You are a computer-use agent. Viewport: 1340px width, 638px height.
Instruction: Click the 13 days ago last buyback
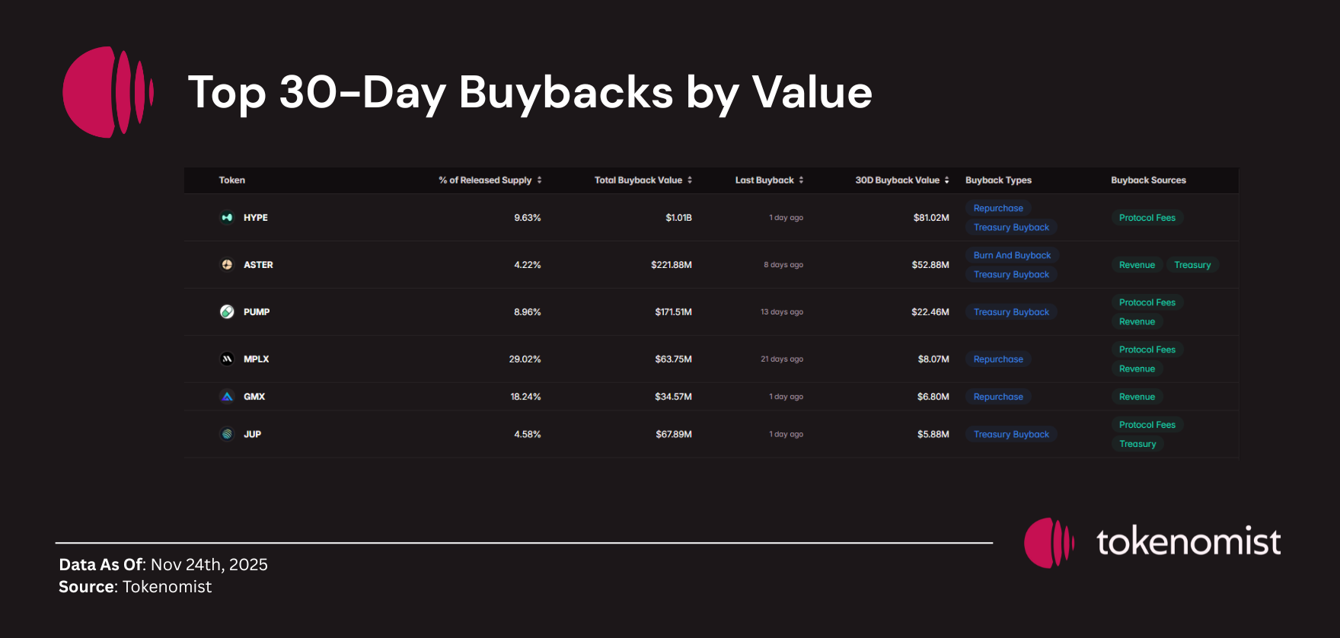[x=782, y=312]
